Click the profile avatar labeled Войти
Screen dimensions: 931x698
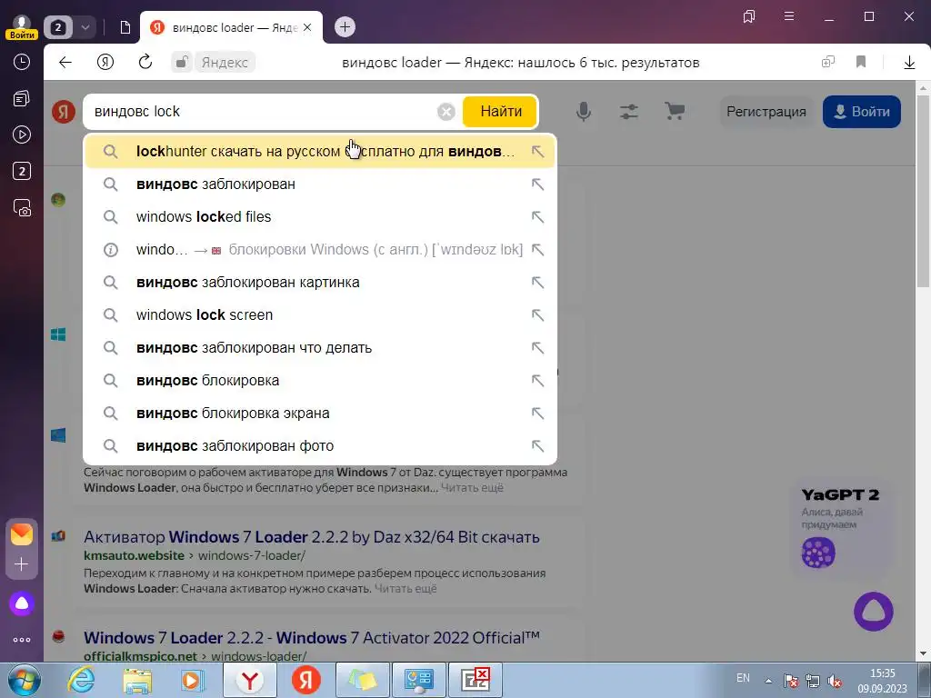(x=22, y=26)
